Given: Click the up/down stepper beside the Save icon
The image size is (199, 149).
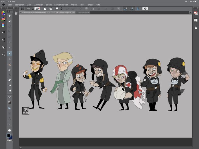Looking at the screenshot, I should tap(61, 8).
